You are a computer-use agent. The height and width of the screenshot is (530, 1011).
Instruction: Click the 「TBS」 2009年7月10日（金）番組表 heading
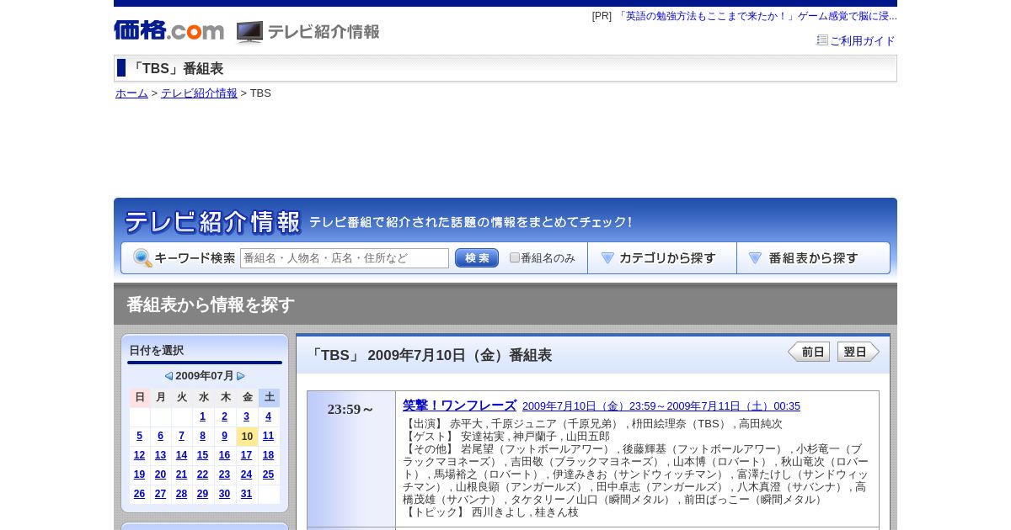pos(430,355)
